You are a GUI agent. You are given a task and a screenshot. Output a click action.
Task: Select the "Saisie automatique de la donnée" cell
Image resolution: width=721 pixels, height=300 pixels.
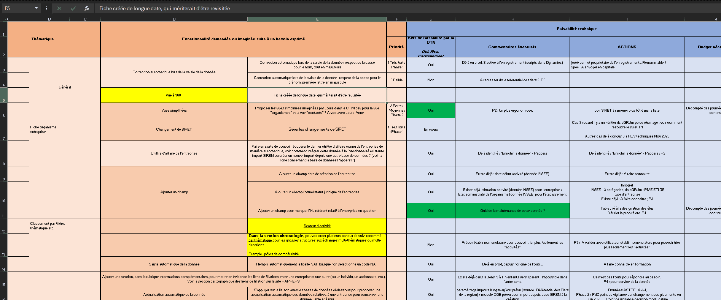click(x=174, y=264)
